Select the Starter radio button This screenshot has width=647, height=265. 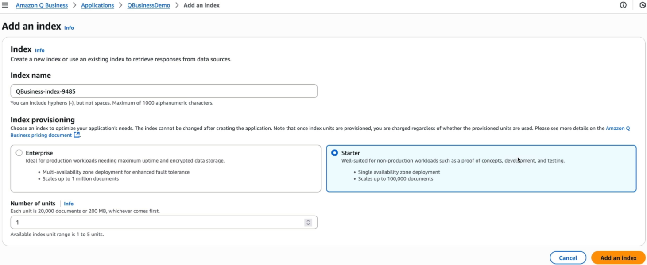pyautogui.click(x=334, y=153)
